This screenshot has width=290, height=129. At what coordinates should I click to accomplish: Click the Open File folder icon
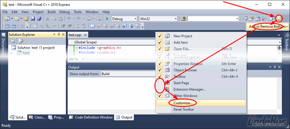pyautogui.click(x=26, y=19)
